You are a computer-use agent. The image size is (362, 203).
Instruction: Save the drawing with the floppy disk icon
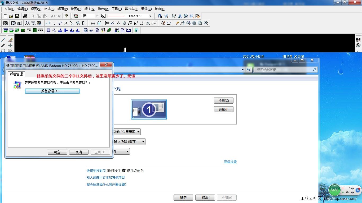click(x=17, y=16)
